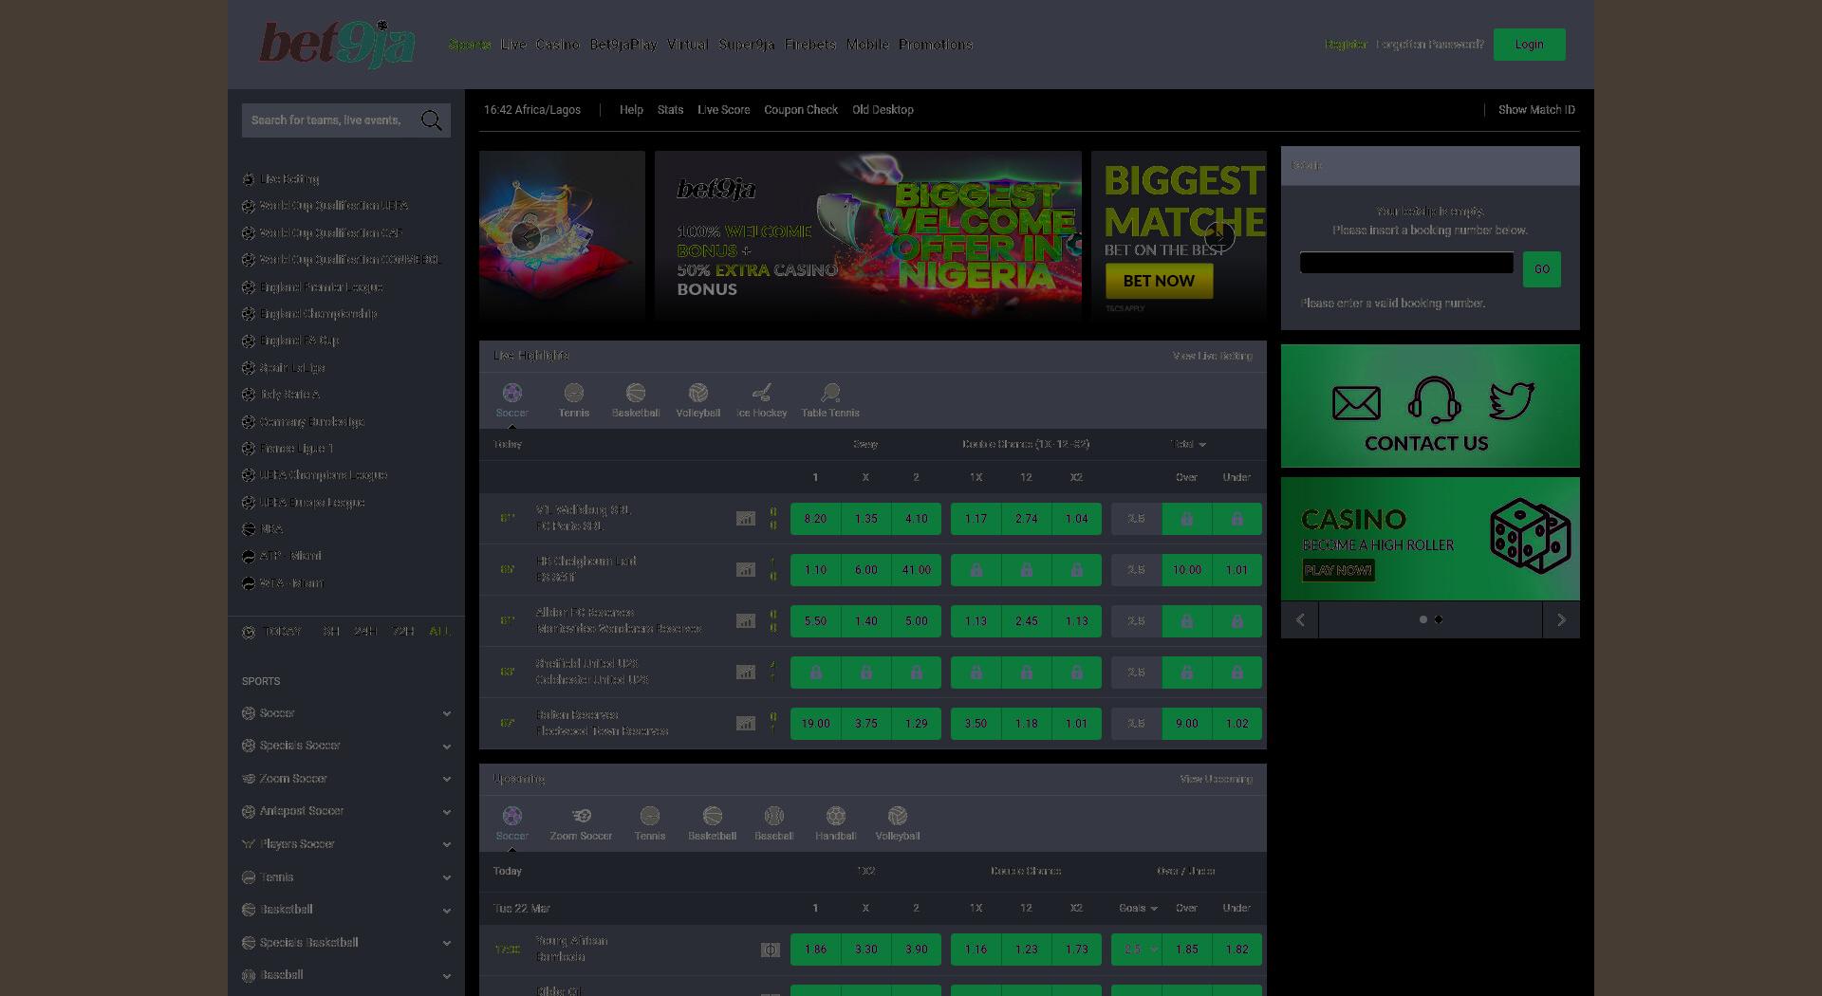The image size is (1822, 996).
Task: Select odds 8.20 for Wolfsburg home win
Action: (x=815, y=519)
